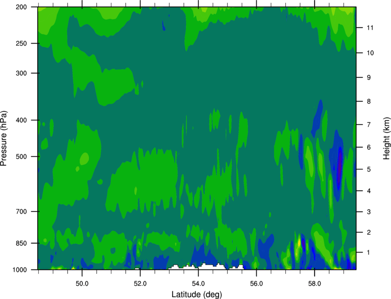
Task: Click the 'Latitude (deg)' axis title
Action: point(196,294)
